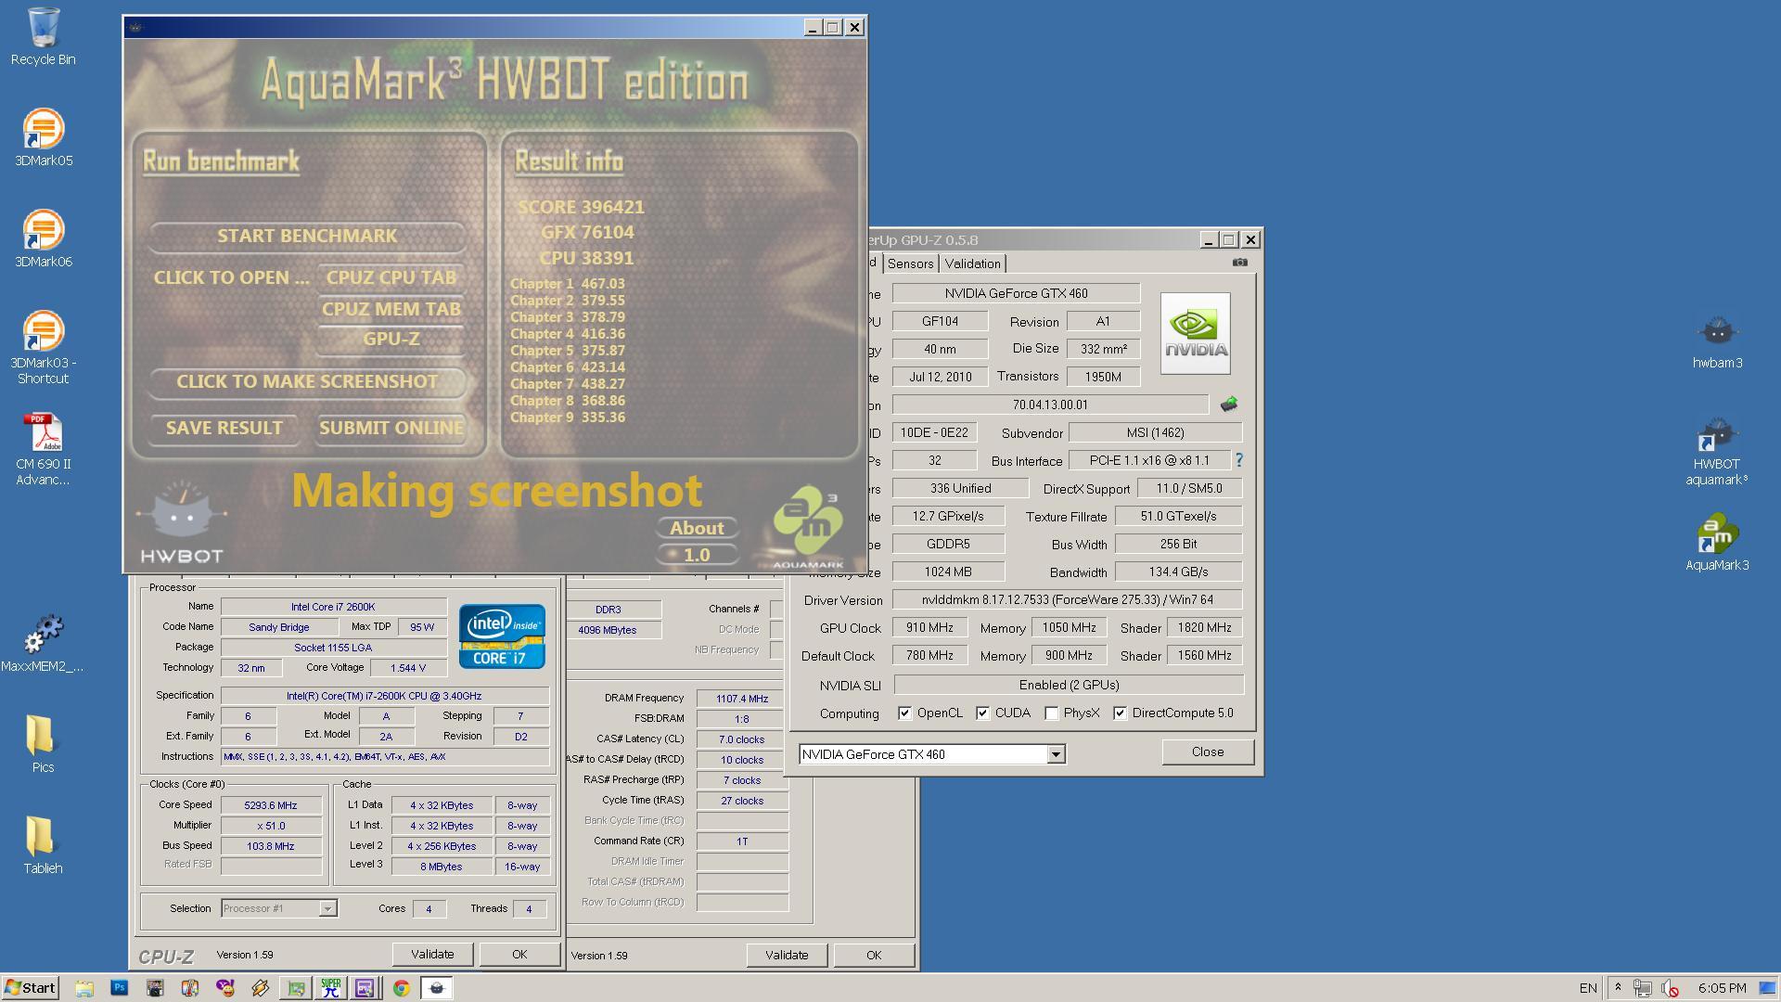Click the Core Speed 5293.6 MHz field
The image size is (1781, 1002).
click(271, 805)
